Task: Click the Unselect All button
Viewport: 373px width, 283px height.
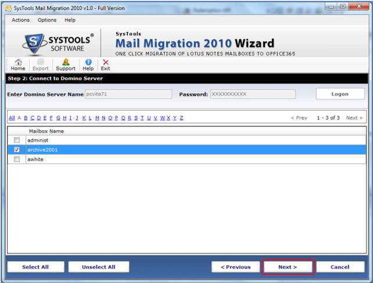Action: (x=99, y=267)
